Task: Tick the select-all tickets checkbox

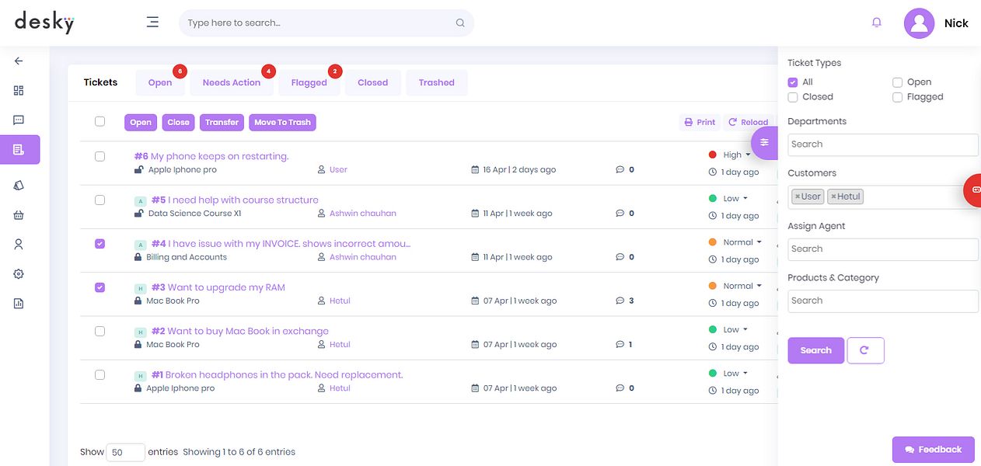Action: pos(99,121)
